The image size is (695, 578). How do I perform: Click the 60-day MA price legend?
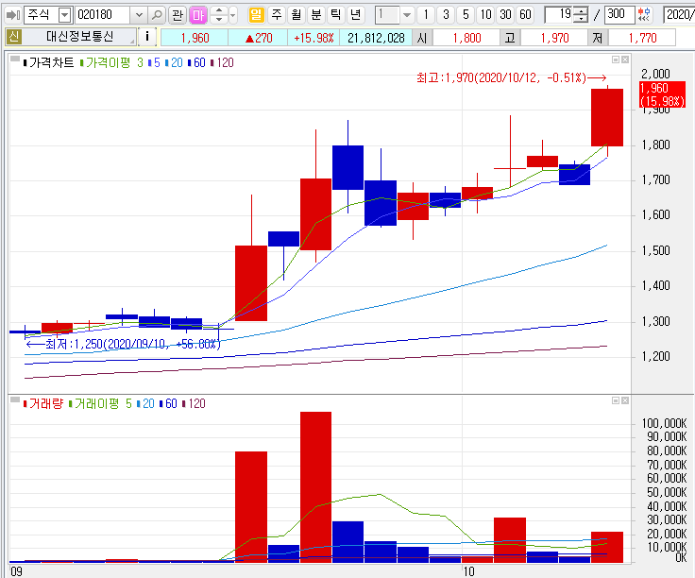(196, 63)
